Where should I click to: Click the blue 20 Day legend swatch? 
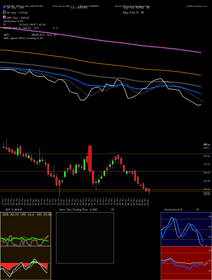click(4, 8)
